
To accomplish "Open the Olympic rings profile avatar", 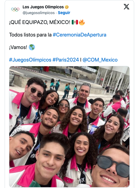I will click(15, 9).
